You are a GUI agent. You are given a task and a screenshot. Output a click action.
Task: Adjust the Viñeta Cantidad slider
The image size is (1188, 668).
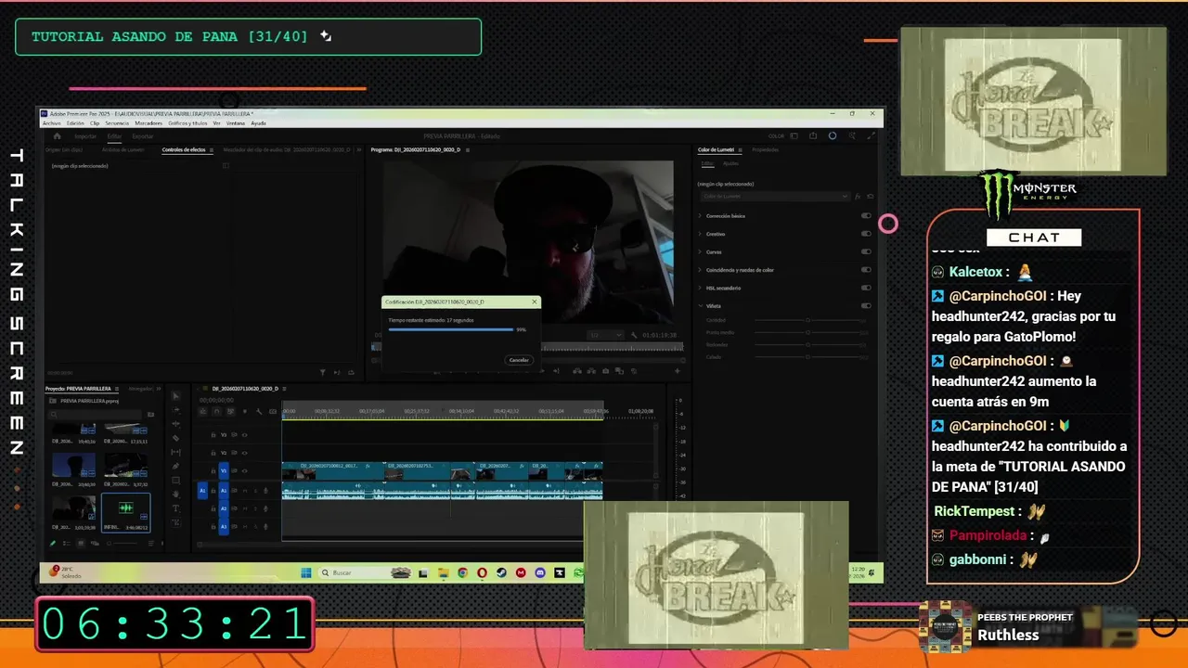[807, 320]
